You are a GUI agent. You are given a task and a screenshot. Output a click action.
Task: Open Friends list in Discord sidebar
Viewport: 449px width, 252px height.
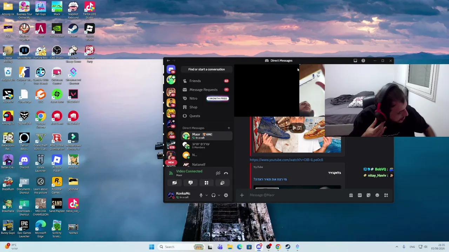[x=206, y=81]
